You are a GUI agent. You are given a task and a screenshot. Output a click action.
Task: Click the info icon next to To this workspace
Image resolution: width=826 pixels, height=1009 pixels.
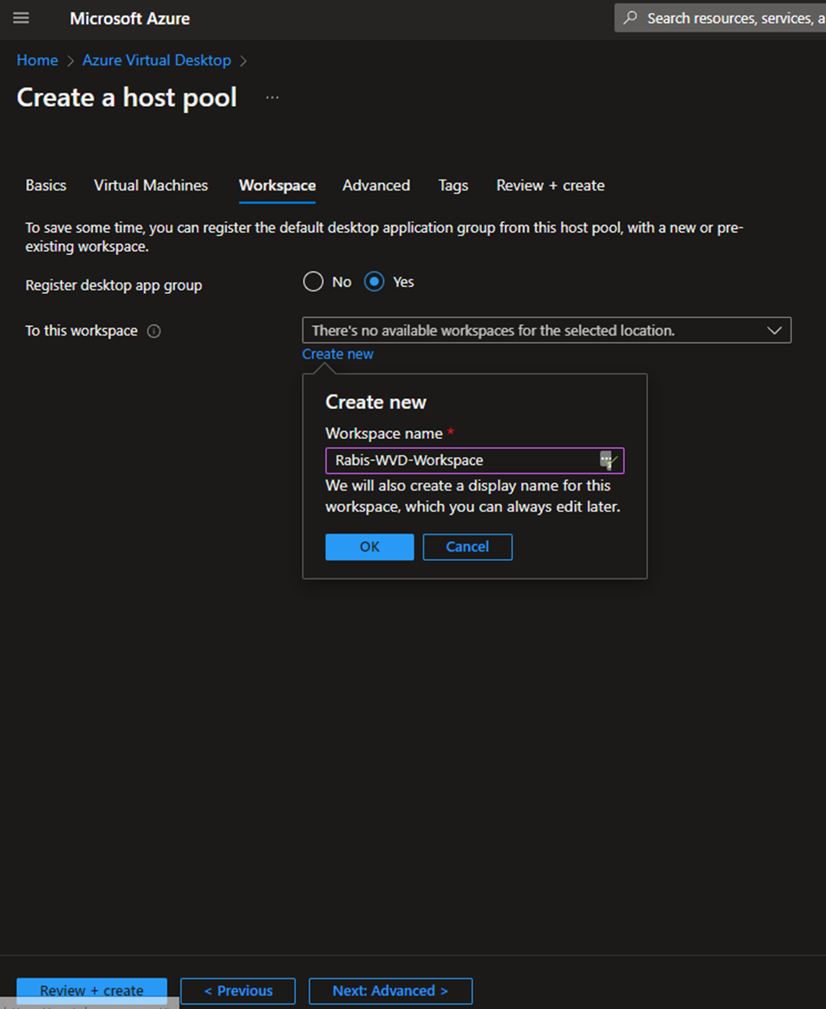[153, 330]
